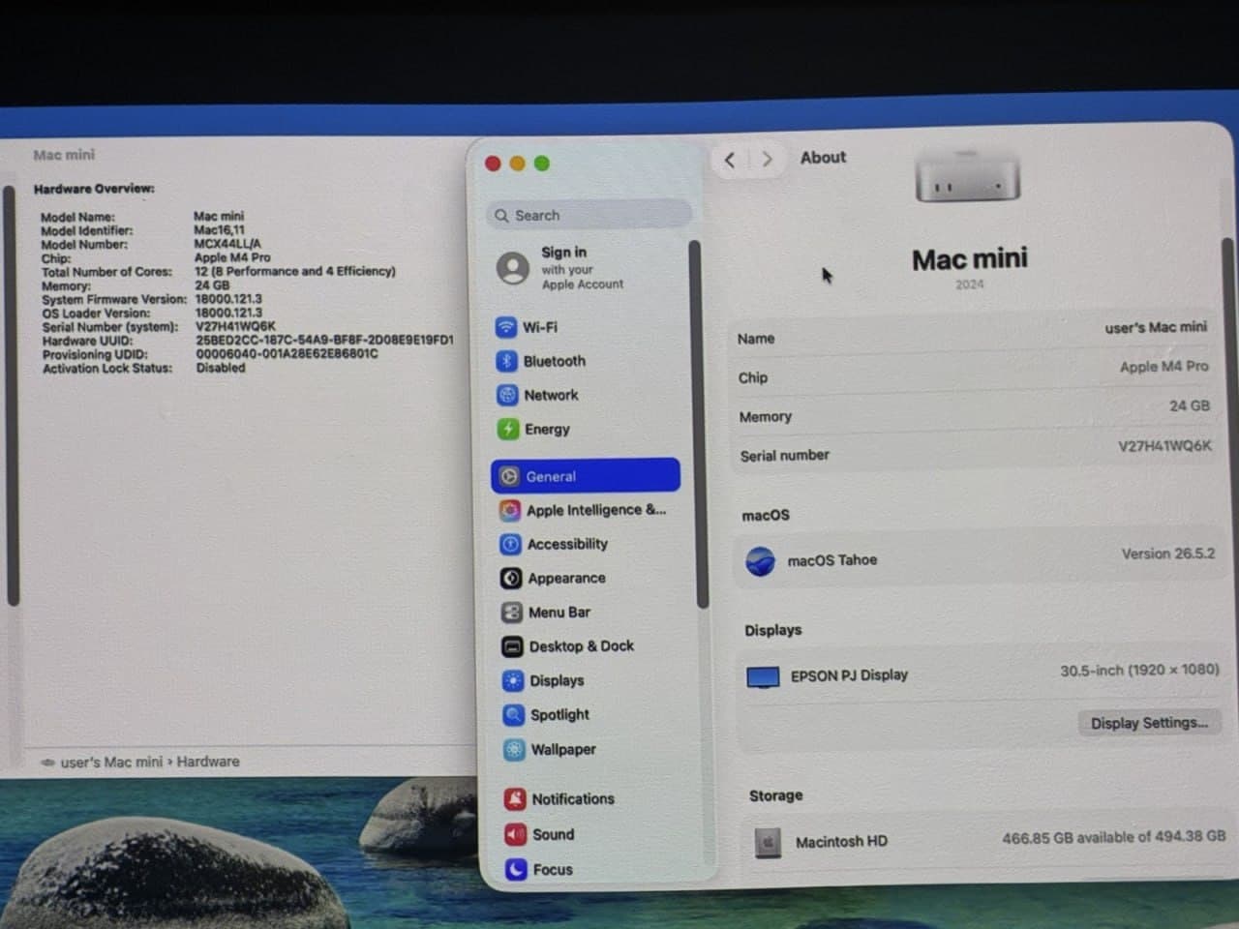Click the 24 GB Memory value in About
This screenshot has width=1239, height=929.
(1190, 406)
